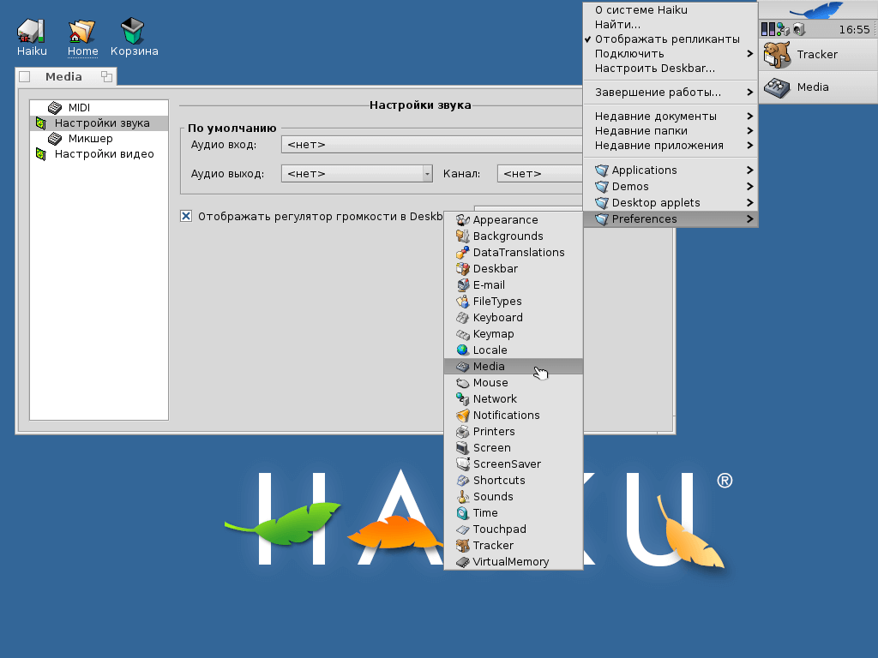Click the Shortcuts icon

(462, 480)
